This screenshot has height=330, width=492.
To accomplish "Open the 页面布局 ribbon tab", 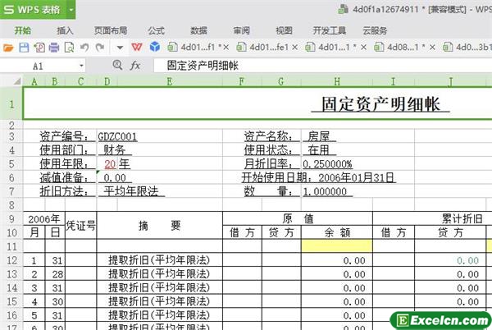I will tap(110, 30).
